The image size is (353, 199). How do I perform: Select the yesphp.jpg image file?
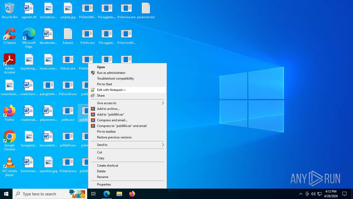[x=68, y=11]
